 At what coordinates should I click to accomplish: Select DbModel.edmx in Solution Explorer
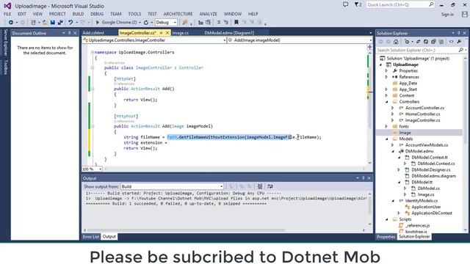(419, 152)
